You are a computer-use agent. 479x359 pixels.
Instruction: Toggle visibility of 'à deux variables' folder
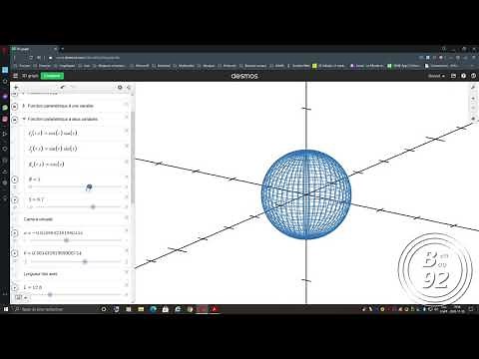(x=14, y=120)
